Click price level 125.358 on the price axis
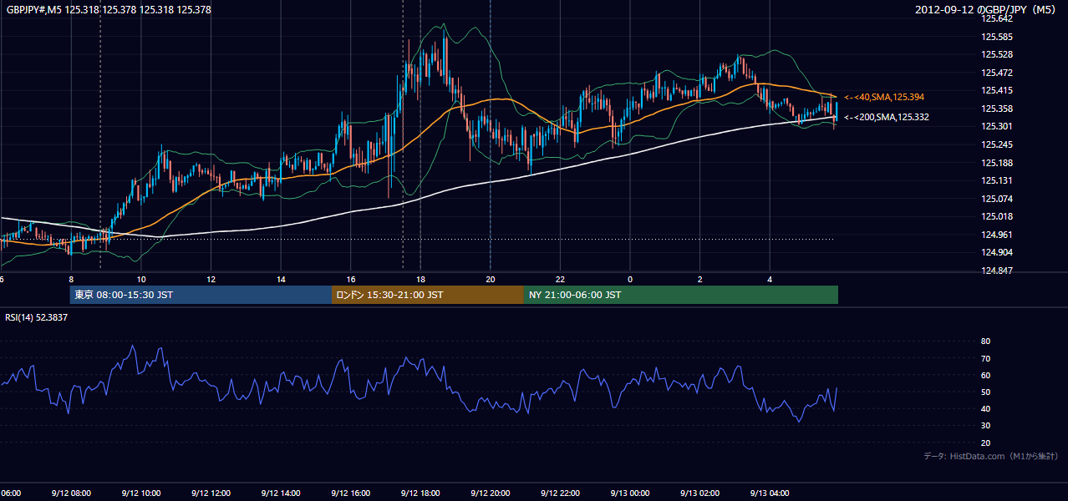Viewport: 1068px width, 501px height. pyautogui.click(x=996, y=109)
